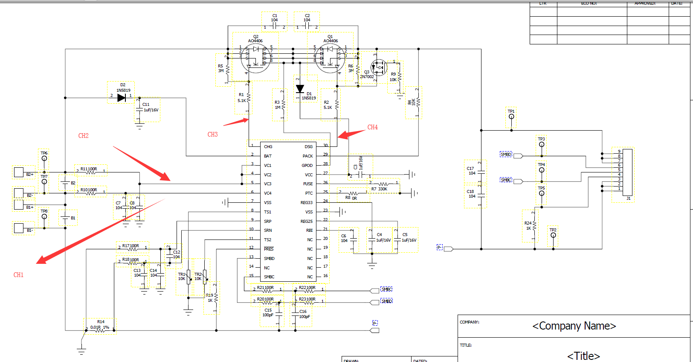Click the PTC pin label on IC

point(309,193)
